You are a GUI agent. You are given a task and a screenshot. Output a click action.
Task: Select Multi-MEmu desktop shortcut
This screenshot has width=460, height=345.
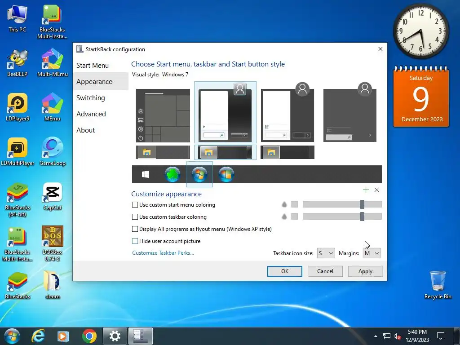tap(53, 63)
